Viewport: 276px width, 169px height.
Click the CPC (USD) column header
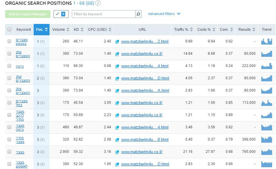(99, 29)
